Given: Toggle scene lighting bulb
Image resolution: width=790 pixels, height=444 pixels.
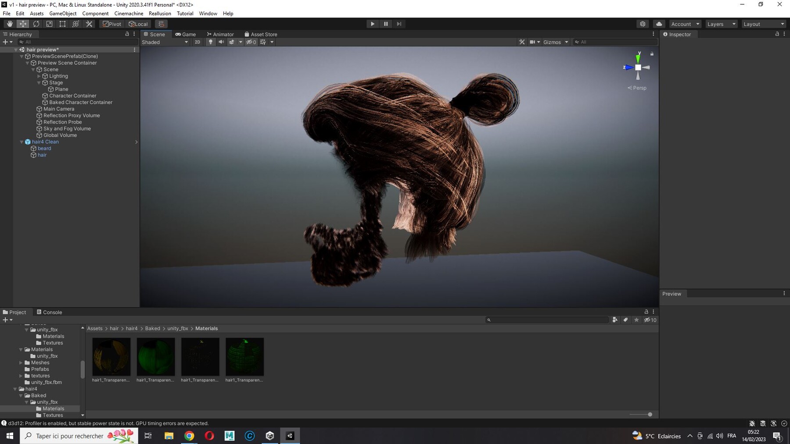Looking at the screenshot, I should pos(211,42).
